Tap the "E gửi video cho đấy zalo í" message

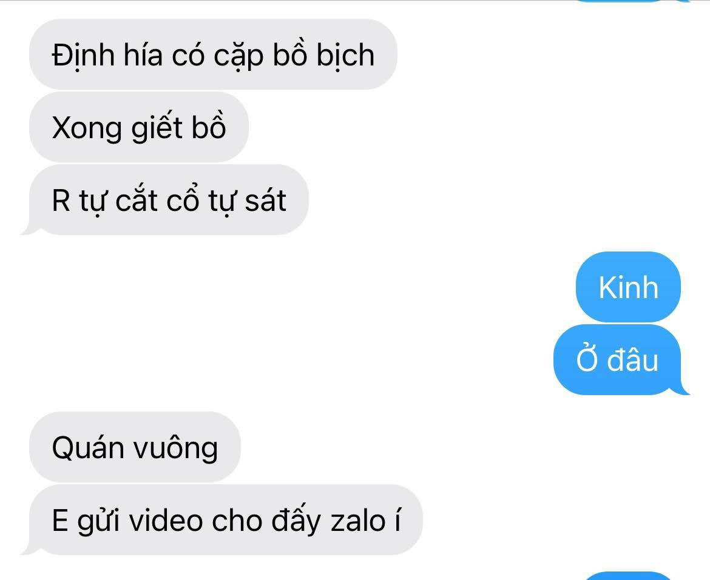pyautogui.click(x=222, y=519)
